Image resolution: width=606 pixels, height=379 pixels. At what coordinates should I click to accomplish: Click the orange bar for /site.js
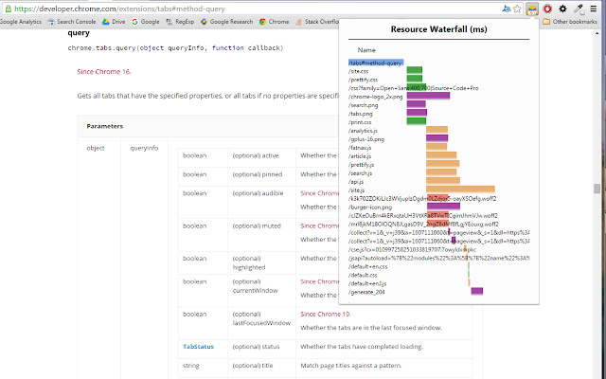pyautogui.click(x=461, y=189)
